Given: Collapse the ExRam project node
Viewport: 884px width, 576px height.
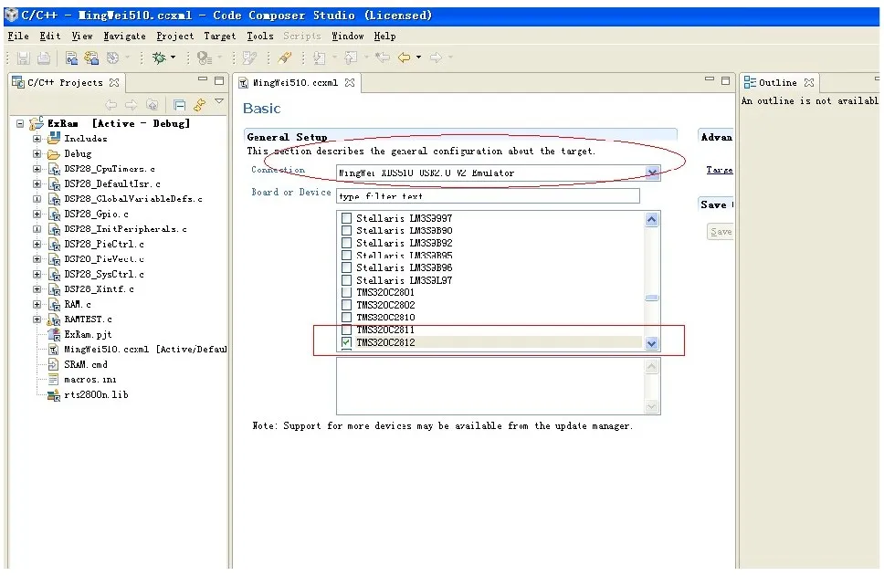Looking at the screenshot, I should point(21,123).
